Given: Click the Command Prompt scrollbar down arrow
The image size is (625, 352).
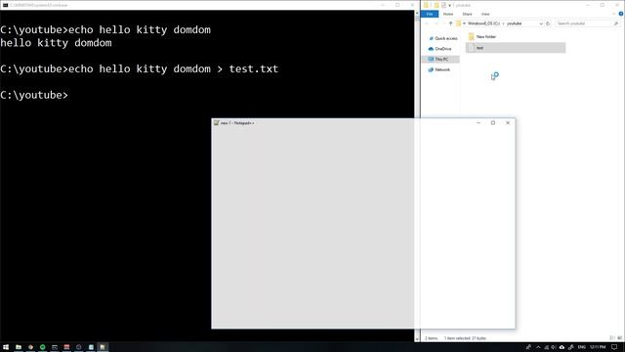Looking at the screenshot, I should coord(417,339).
